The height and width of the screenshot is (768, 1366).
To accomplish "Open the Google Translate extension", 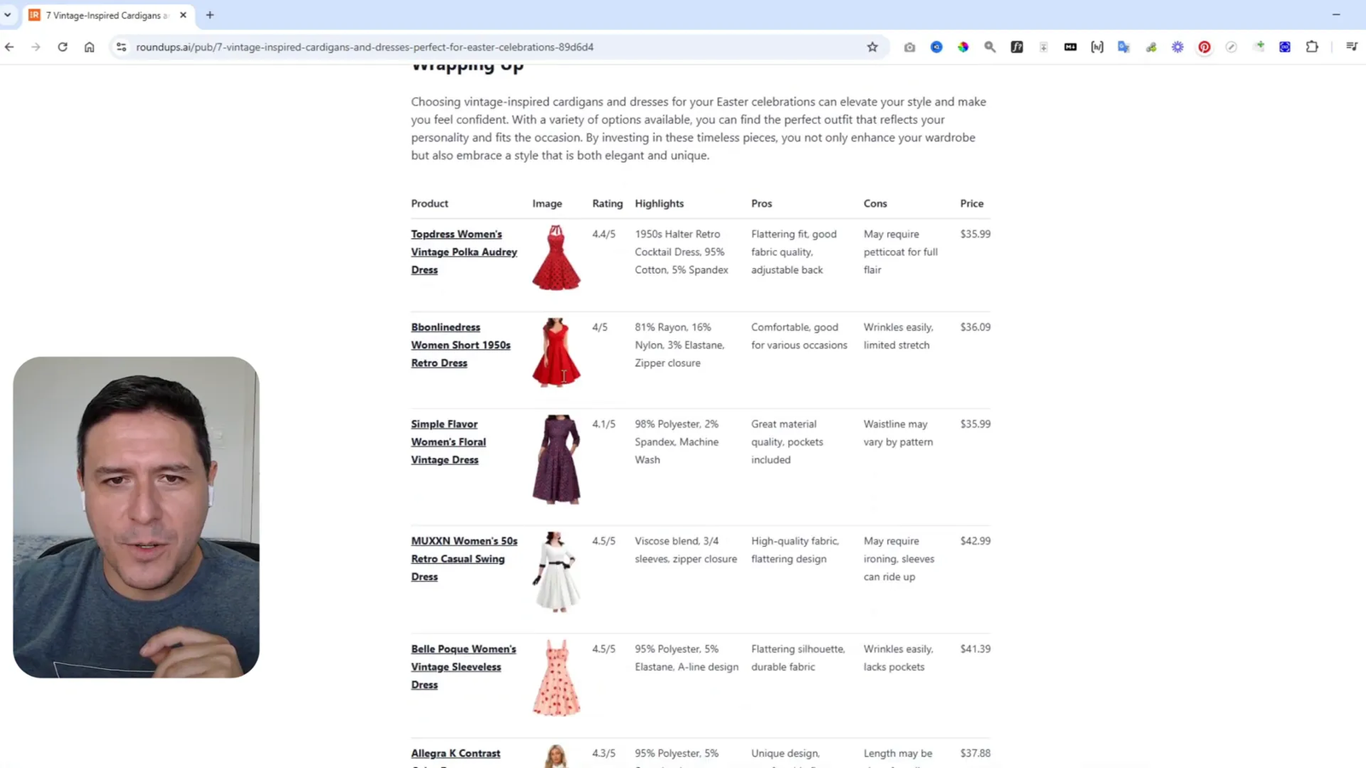I will [x=1124, y=47].
